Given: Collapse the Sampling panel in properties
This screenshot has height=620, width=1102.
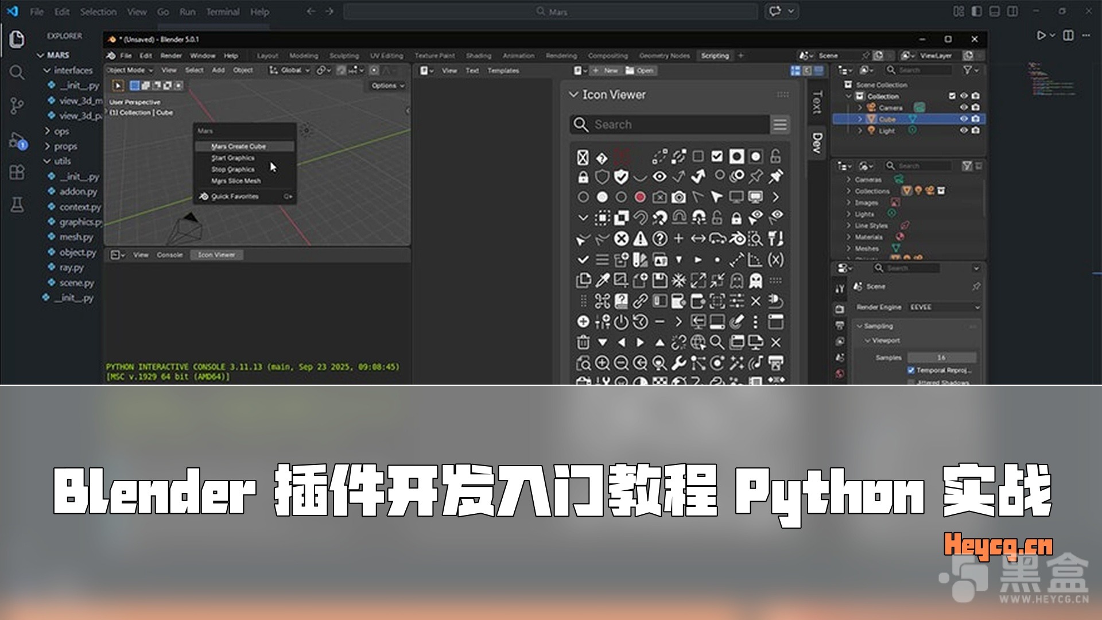Looking at the screenshot, I should pos(860,326).
